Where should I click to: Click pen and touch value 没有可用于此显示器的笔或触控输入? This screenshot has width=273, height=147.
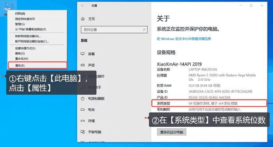214,109
